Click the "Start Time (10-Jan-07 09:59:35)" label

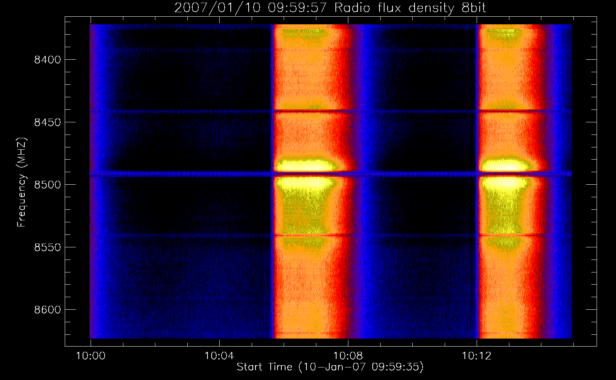point(330,367)
